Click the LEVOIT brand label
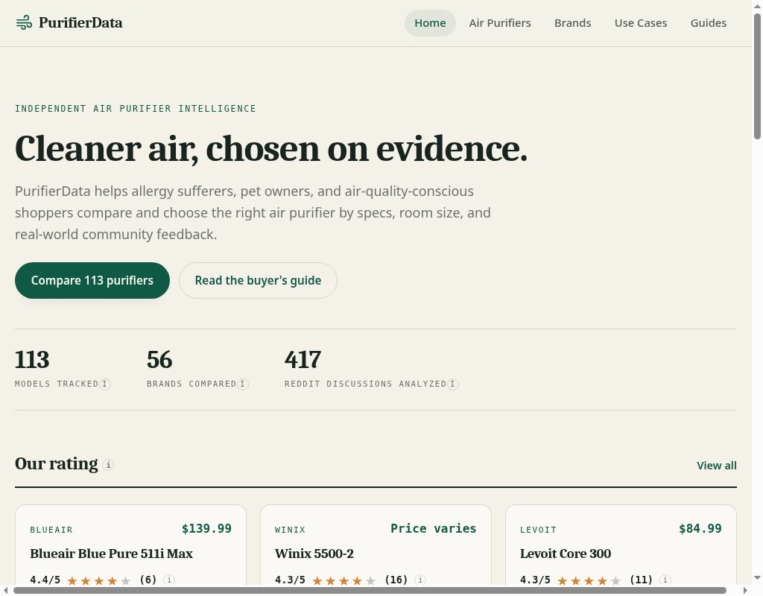 538,530
